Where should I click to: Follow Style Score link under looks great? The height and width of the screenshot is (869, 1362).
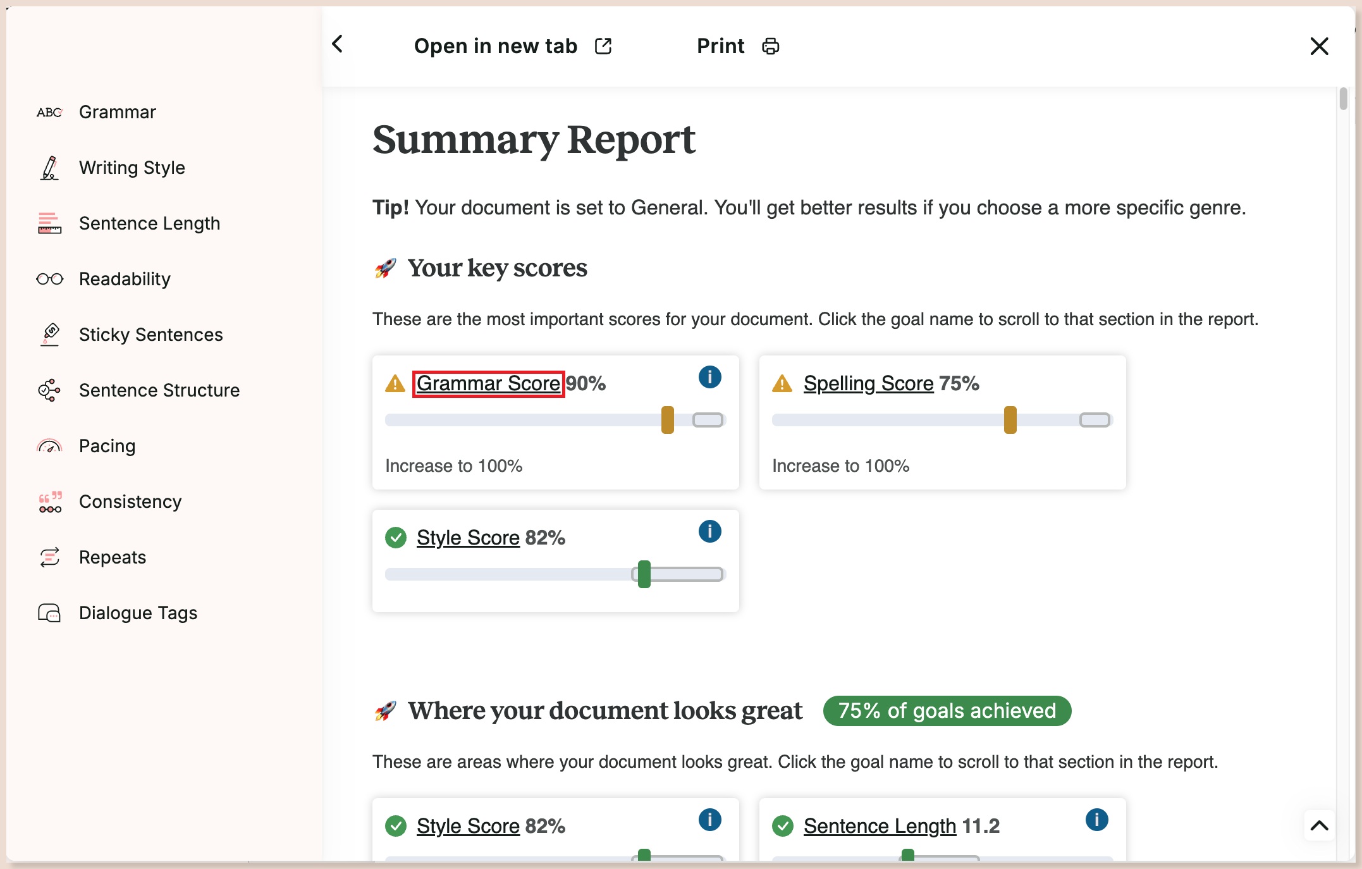point(468,826)
